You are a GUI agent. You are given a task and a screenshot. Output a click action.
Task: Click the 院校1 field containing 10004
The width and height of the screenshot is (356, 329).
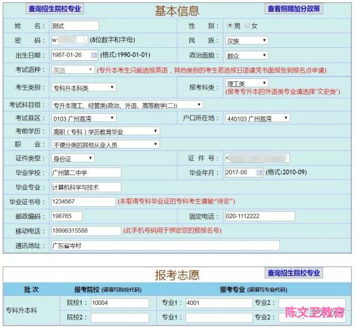[x=120, y=303]
